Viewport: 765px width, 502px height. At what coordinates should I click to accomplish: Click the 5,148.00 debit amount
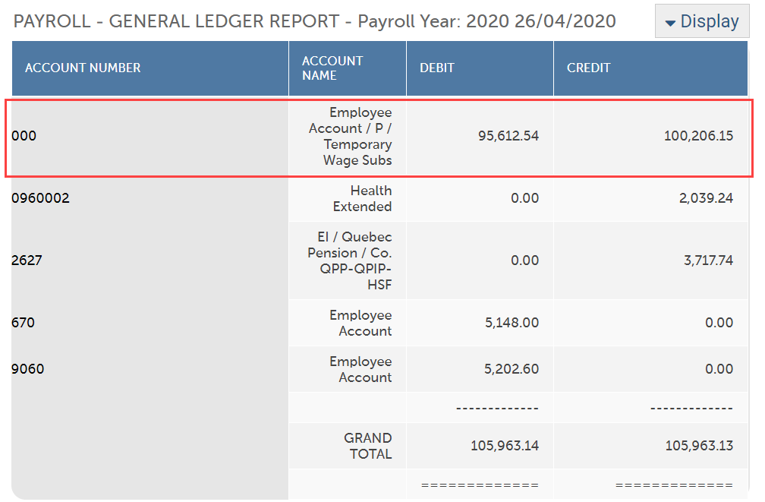click(x=512, y=323)
